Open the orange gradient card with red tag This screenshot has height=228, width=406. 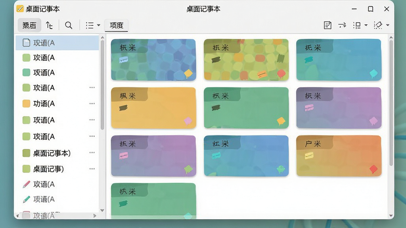(x=339, y=156)
